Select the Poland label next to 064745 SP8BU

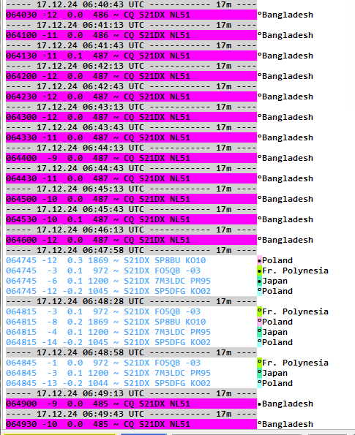[x=277, y=260]
